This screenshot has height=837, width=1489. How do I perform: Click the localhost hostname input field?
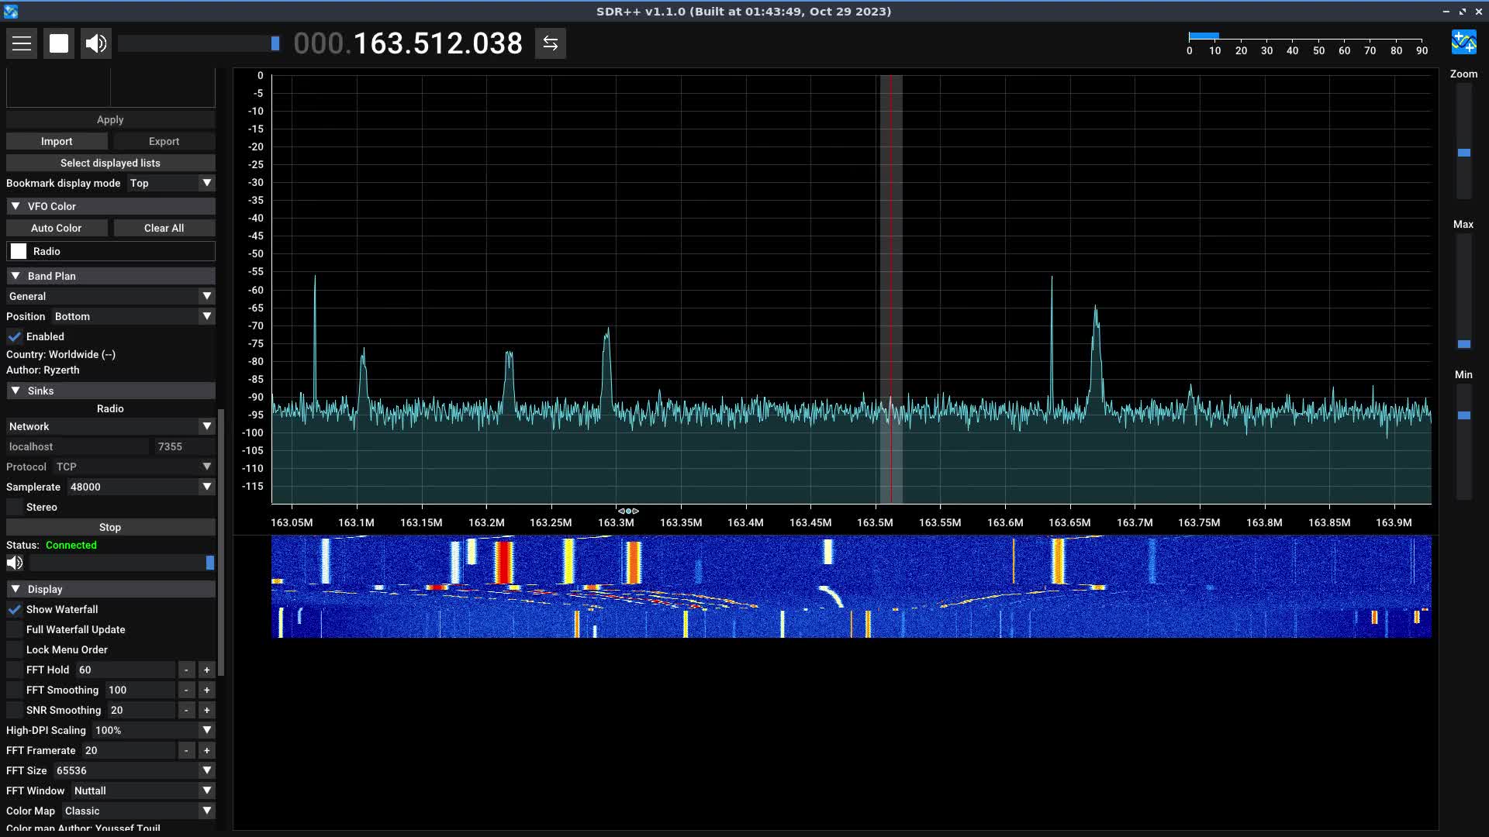tap(76, 446)
